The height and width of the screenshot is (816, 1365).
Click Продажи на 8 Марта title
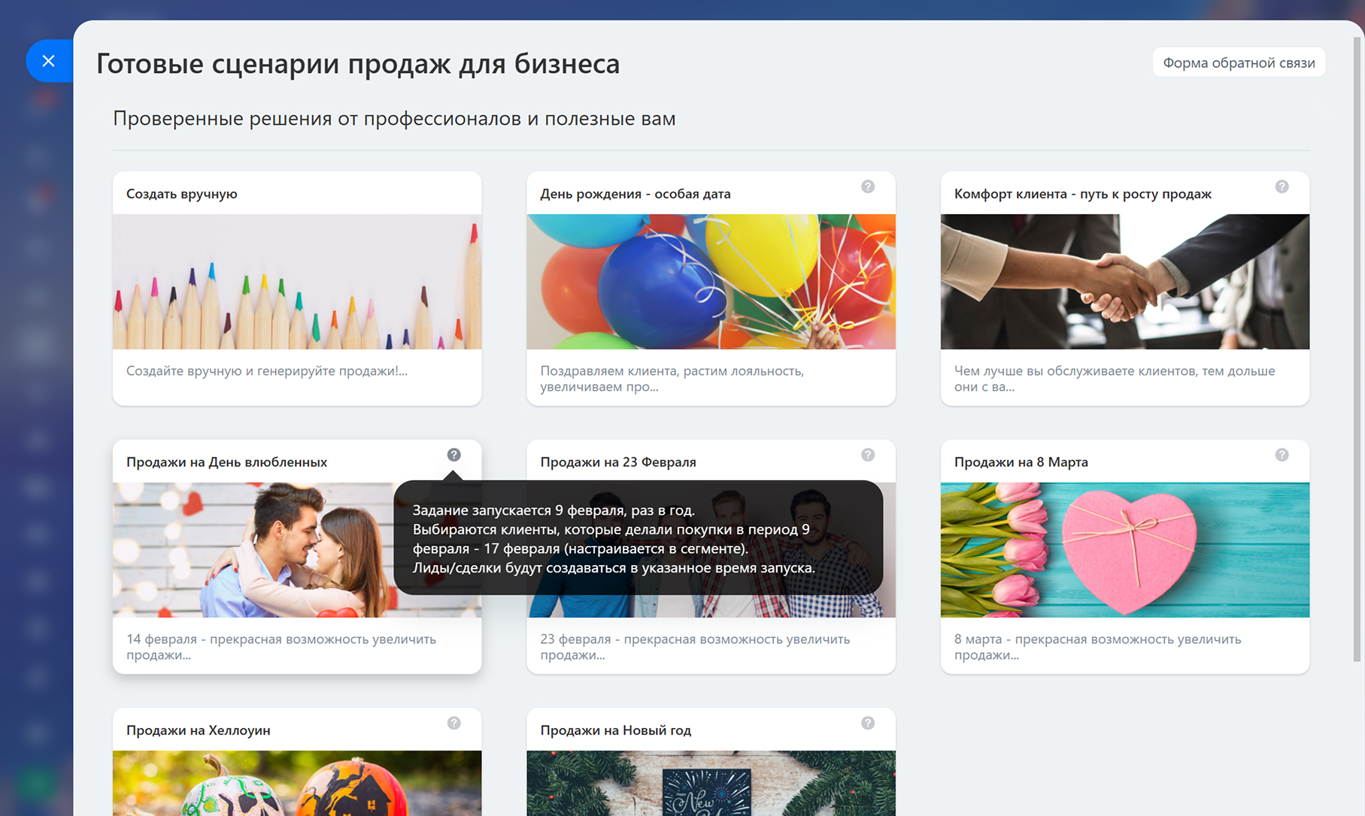coord(1021,462)
